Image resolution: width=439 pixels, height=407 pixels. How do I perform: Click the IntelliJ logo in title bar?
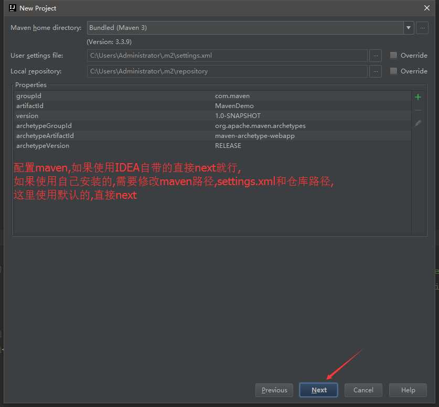tap(12, 8)
